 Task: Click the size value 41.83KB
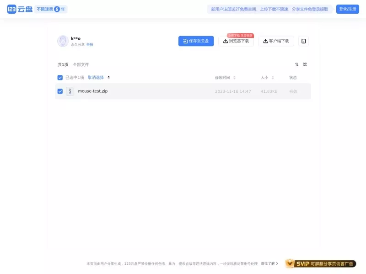tap(269, 91)
